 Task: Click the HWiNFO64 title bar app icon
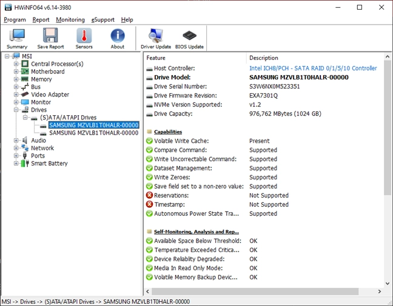pyautogui.click(x=8, y=7)
